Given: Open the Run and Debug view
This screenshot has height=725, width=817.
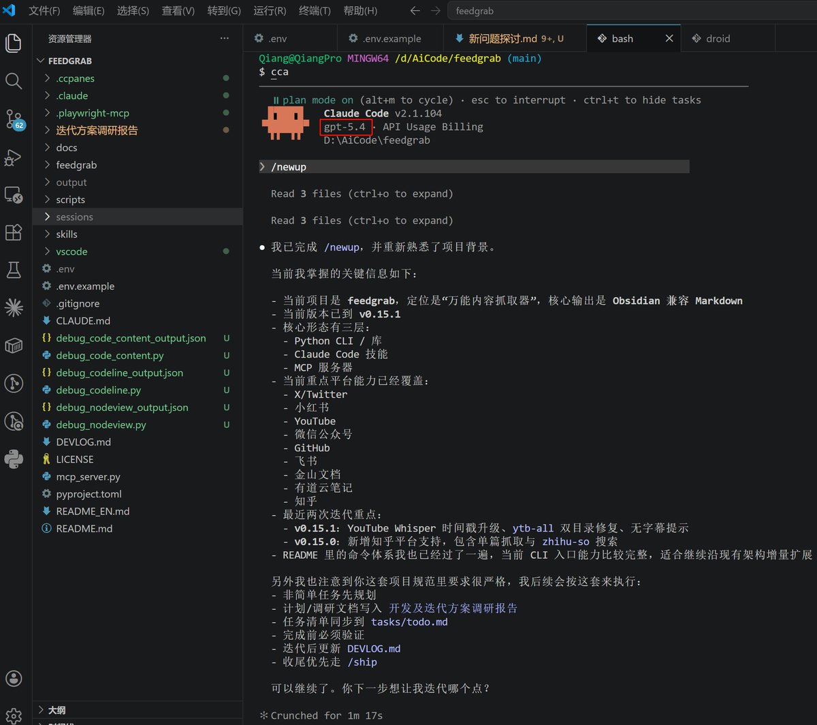Looking at the screenshot, I should tap(14, 157).
